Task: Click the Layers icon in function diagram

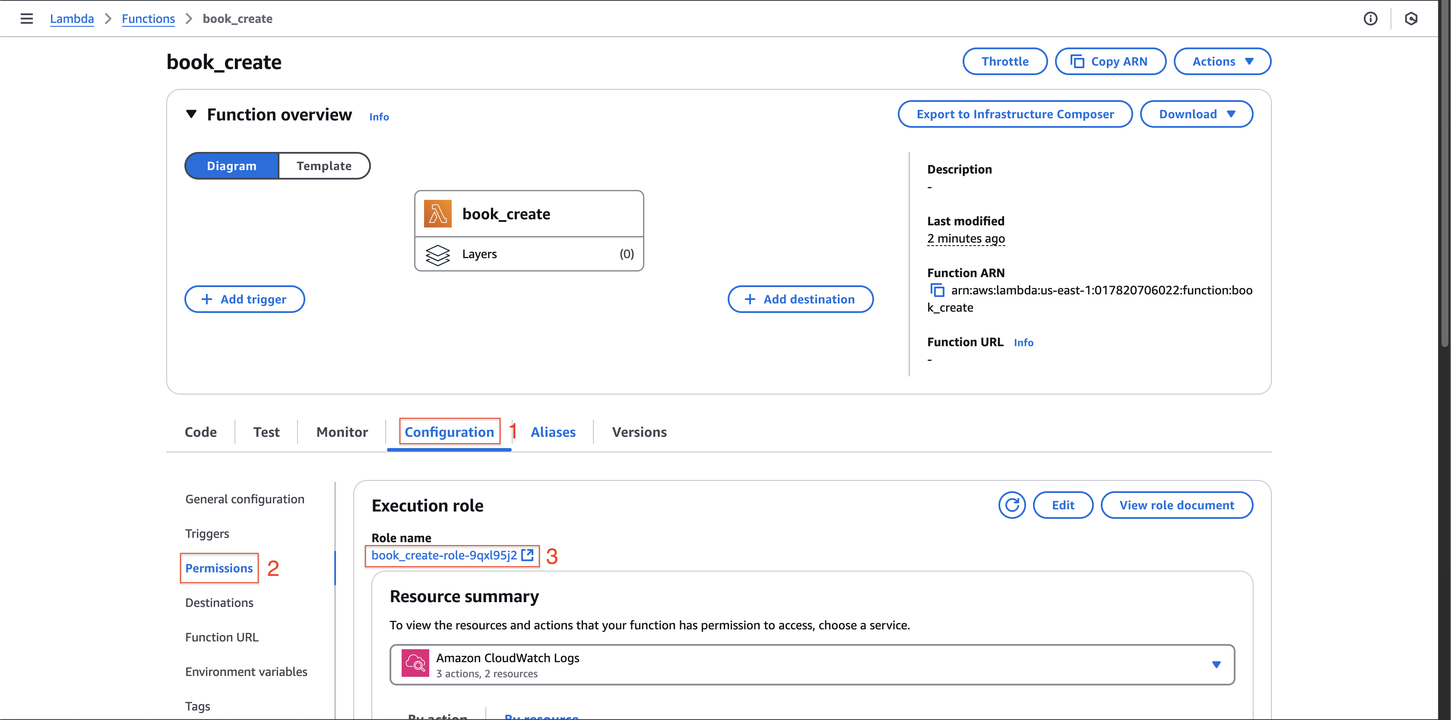Action: pyautogui.click(x=436, y=253)
